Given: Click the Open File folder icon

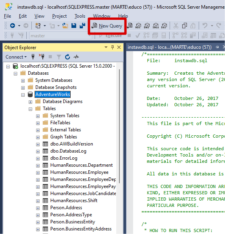Looking at the screenshot, I should click(65, 26).
